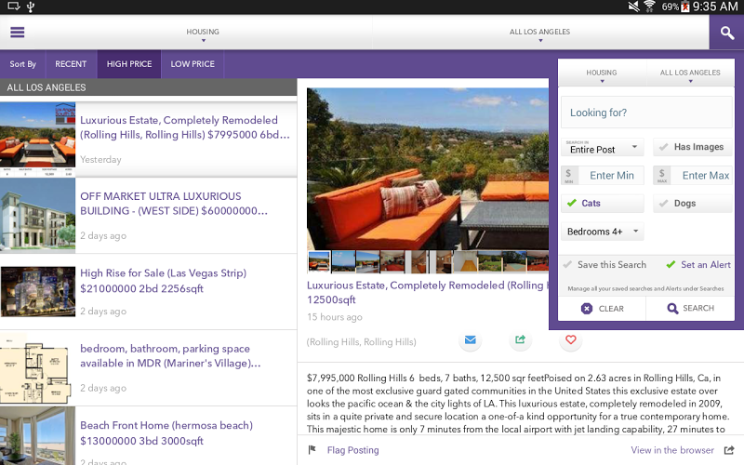744x465 pixels.
Task: Click the flag icon beside Flag Posting
Action: point(312,450)
